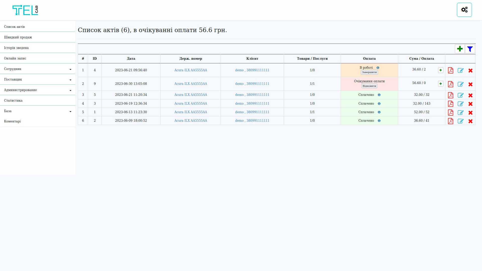Expand the Поставщик menu
482x271 pixels.
pos(38,79)
